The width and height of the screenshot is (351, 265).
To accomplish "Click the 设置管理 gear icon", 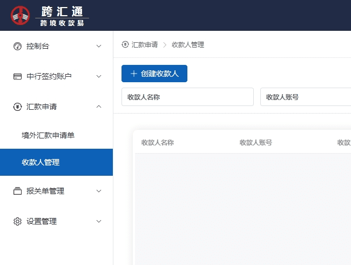I will pos(17,221).
